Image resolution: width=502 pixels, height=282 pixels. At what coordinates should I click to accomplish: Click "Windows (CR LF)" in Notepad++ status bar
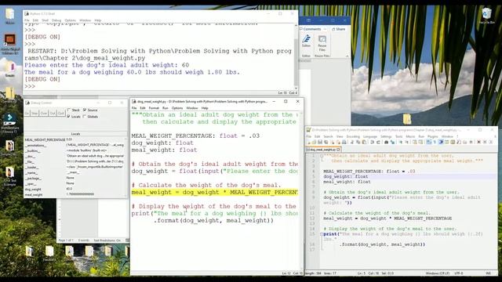coord(438,273)
